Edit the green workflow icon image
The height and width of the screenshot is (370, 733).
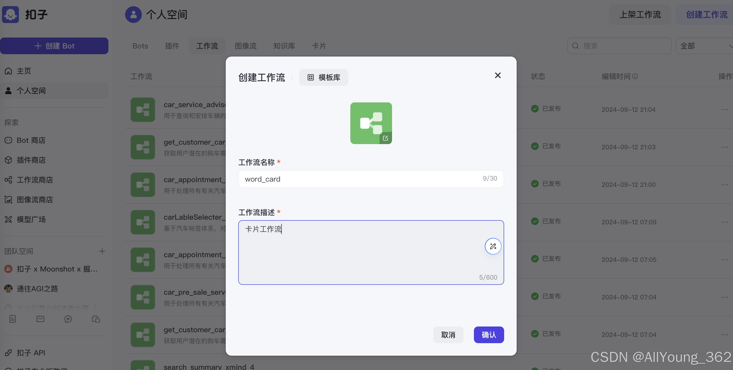tap(385, 138)
